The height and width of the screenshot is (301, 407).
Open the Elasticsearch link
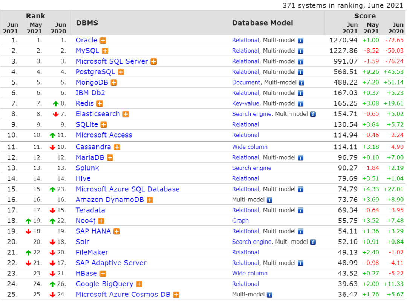point(98,114)
